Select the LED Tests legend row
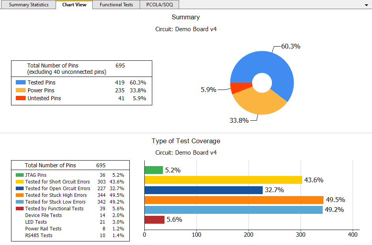This screenshot has height=245, width=372. pos(36,222)
